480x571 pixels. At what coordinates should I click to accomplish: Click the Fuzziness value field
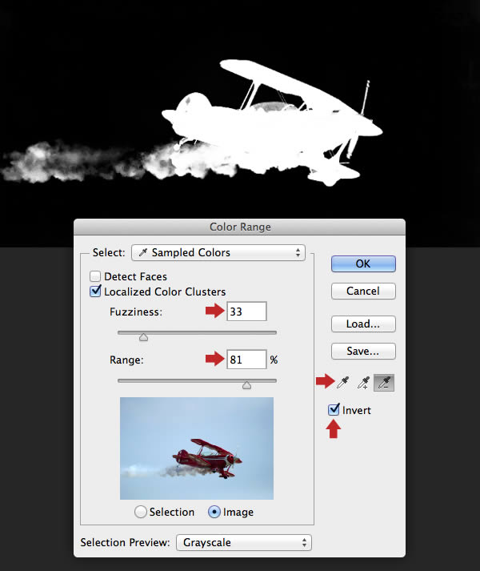[246, 312]
